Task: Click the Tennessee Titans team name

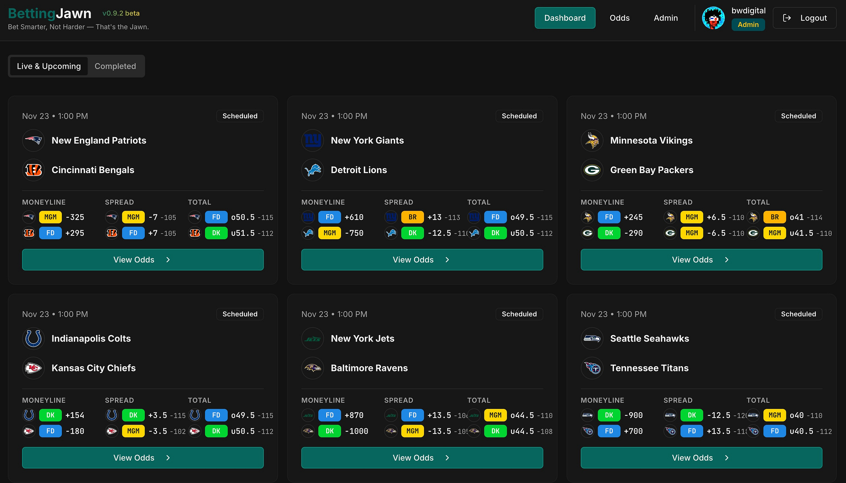Action: click(649, 368)
